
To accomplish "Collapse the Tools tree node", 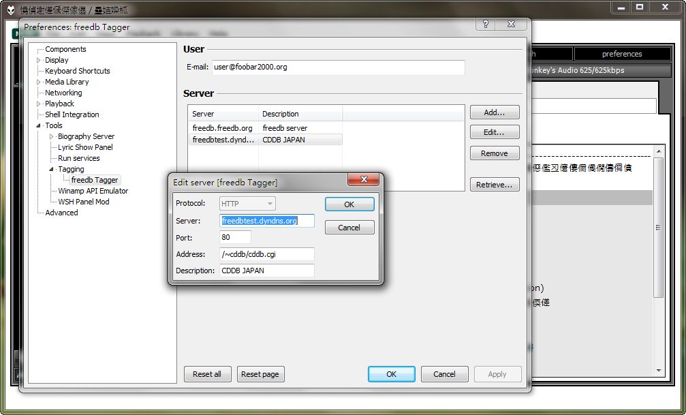I will coord(39,125).
